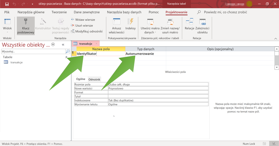Select the transakcje table in navigation pane
This screenshot has height=146, width=279.
pyautogui.click(x=16, y=62)
